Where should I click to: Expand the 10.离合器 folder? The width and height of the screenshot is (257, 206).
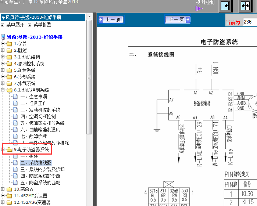point(3,189)
